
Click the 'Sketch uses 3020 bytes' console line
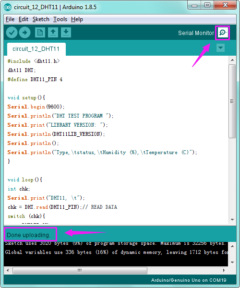click(x=115, y=243)
